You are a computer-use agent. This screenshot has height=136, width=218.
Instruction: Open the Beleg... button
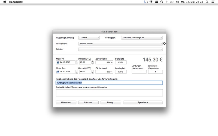point(111,103)
